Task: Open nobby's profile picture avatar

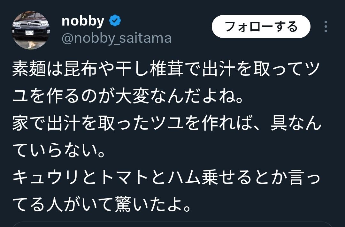Action: click(x=31, y=31)
